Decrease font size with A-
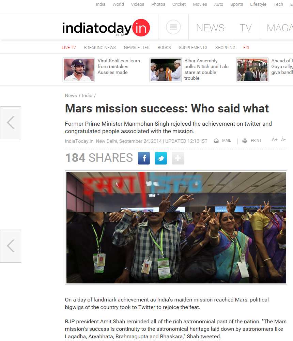This screenshot has width=293, height=341. tap(283, 139)
